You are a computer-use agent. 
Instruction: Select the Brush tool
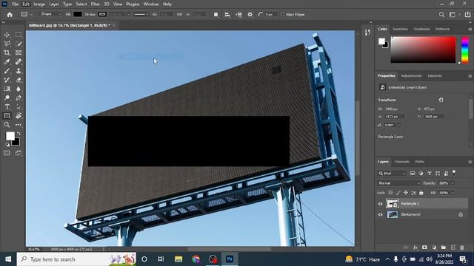tap(7, 71)
